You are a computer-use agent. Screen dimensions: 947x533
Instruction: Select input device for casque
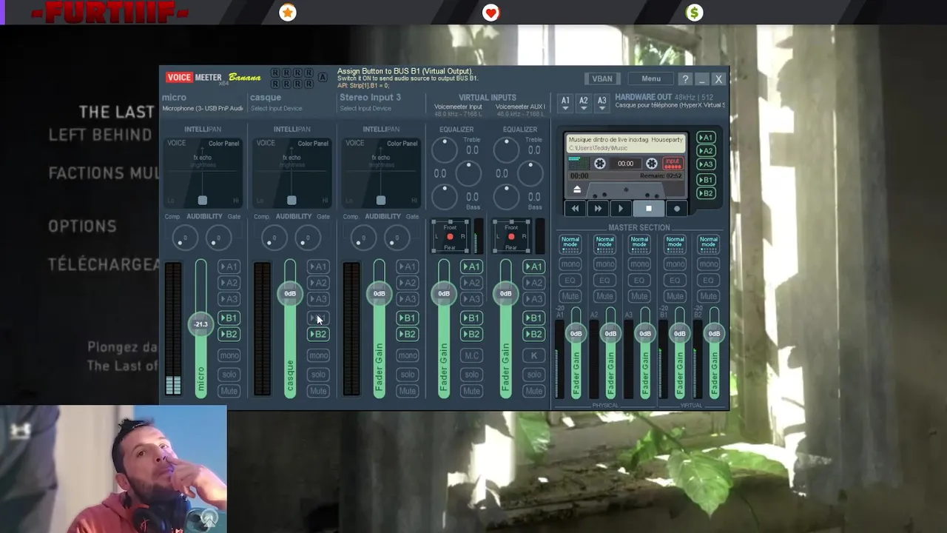click(x=277, y=109)
